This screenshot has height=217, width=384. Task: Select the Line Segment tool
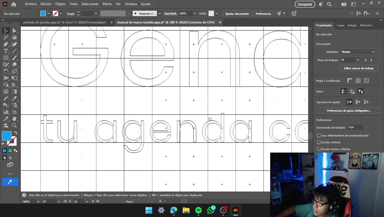click(x=14, y=51)
